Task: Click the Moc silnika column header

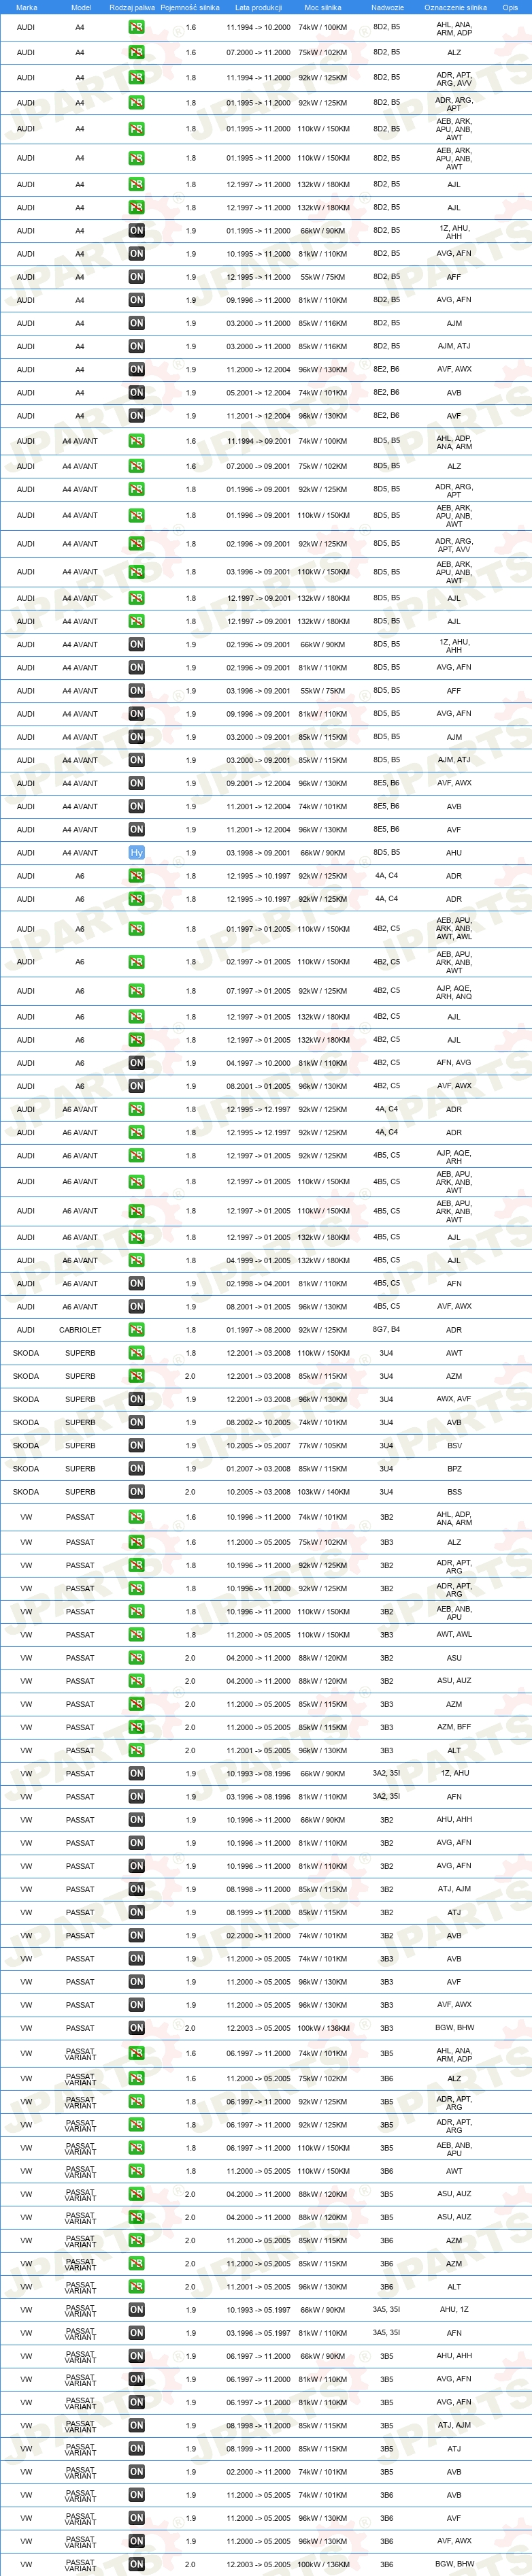Action: [323, 7]
